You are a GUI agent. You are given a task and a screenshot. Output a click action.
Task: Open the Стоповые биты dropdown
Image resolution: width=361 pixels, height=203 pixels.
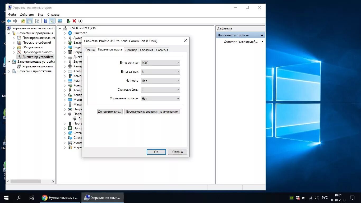pos(160,90)
